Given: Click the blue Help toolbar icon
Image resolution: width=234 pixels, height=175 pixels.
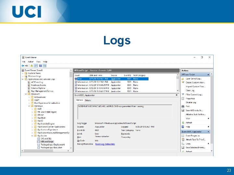Looking at the screenshot, I should point(40,66).
